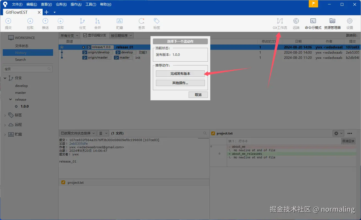
Task: Click the Tag (标签) toolbar icon
Action: pos(157,21)
